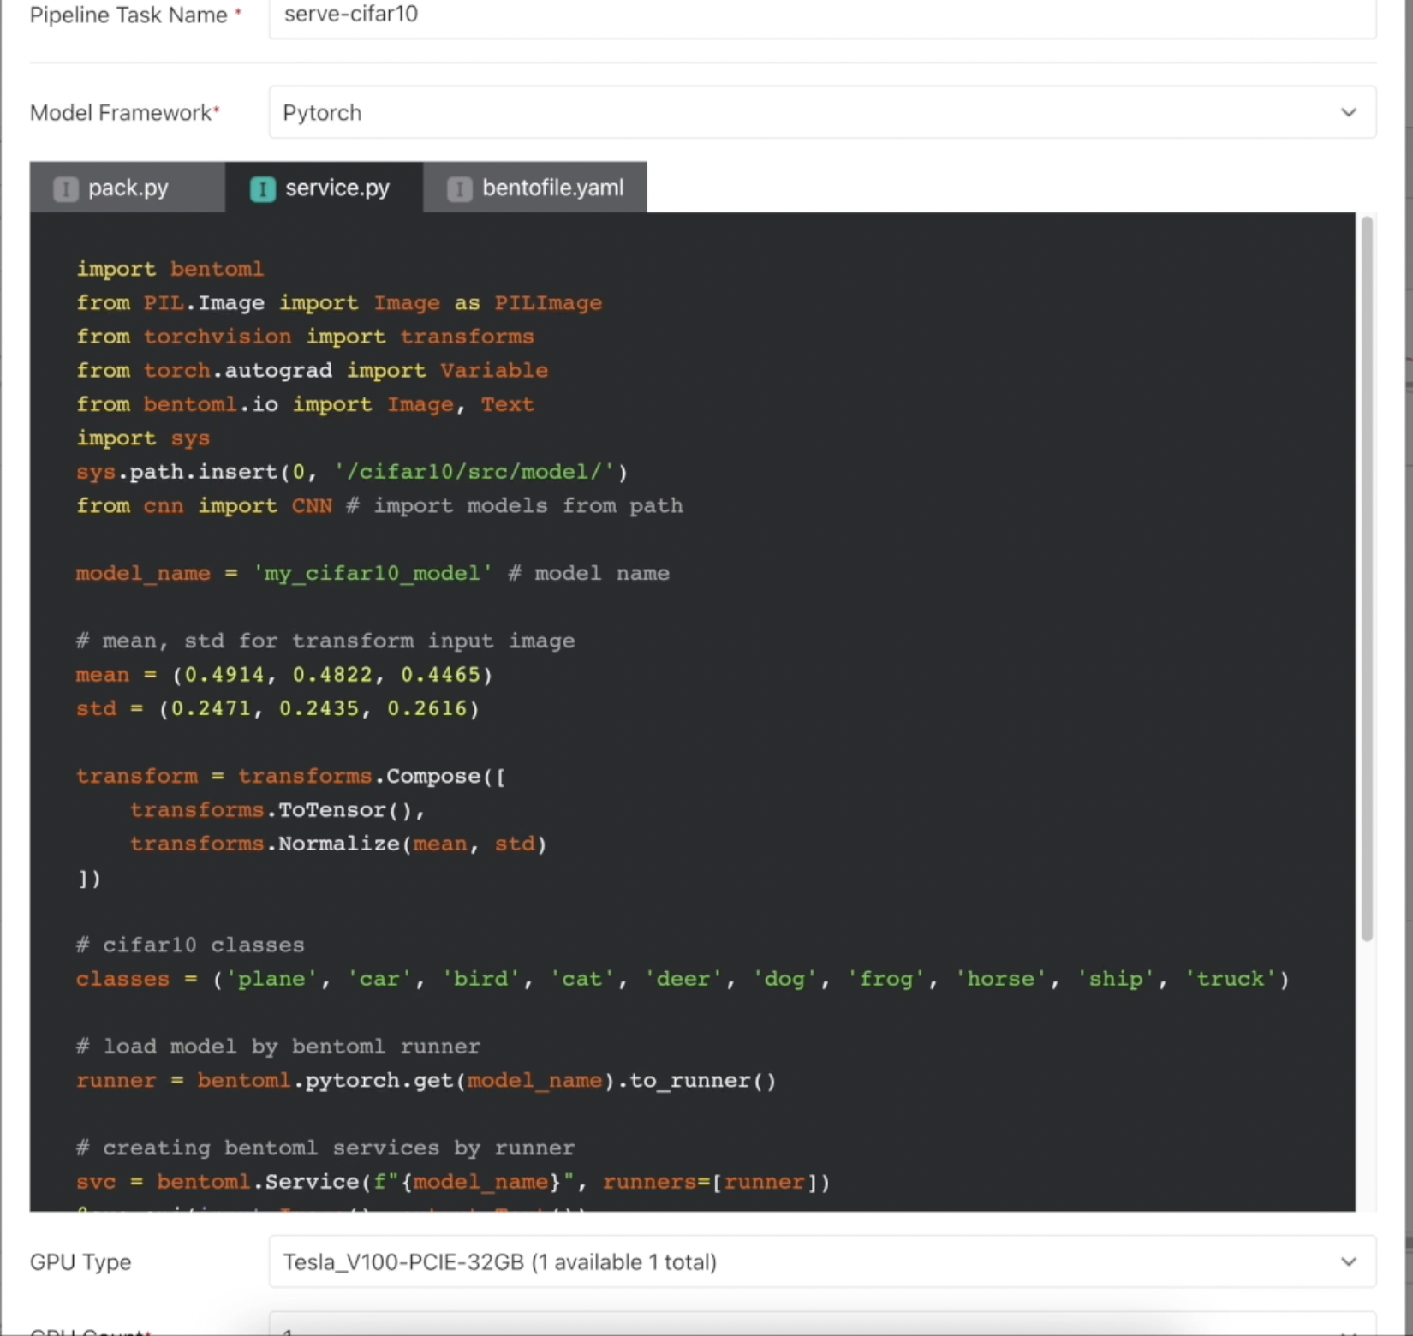Click the 'from torch.autograd import Variable' line
The height and width of the screenshot is (1336, 1413).
point(312,370)
